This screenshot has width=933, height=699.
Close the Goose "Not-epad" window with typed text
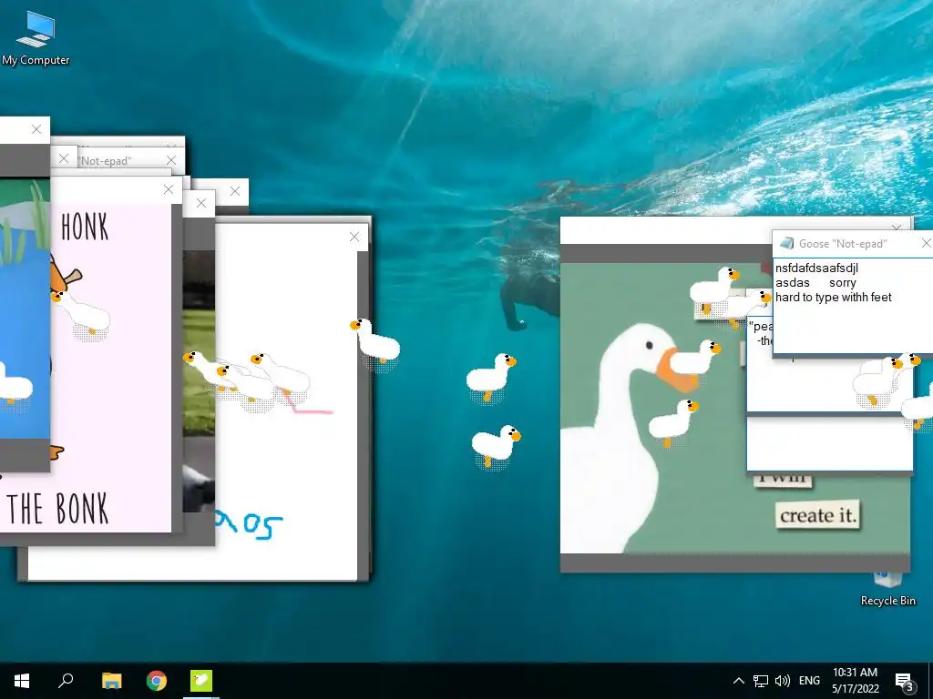click(x=926, y=243)
